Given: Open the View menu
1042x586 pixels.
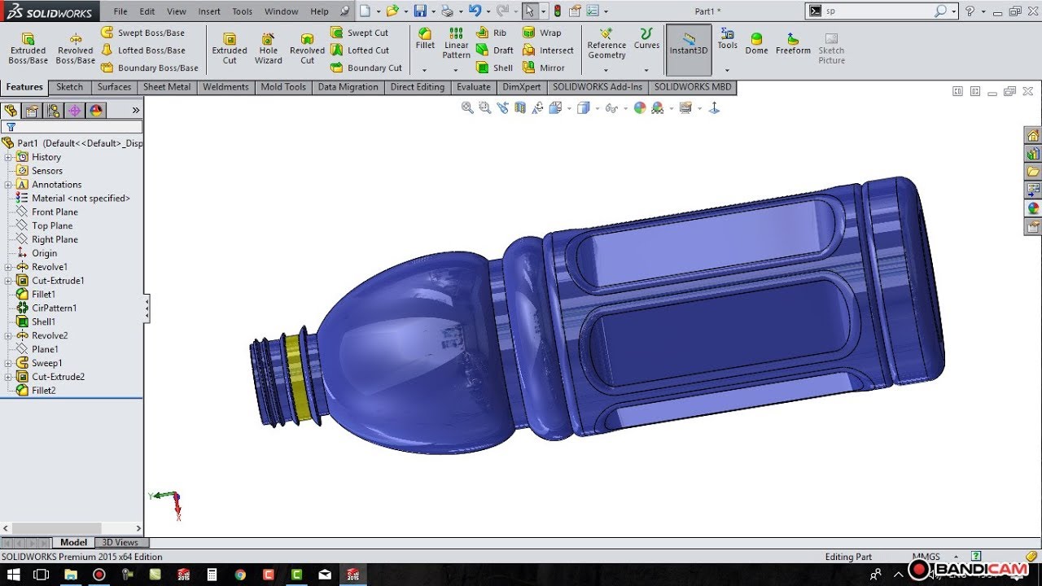Looking at the screenshot, I should (176, 11).
